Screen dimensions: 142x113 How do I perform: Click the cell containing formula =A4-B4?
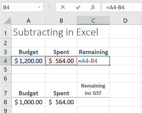93,61
